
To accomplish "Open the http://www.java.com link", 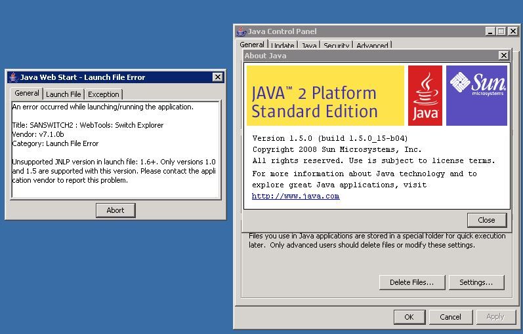I will coord(295,196).
